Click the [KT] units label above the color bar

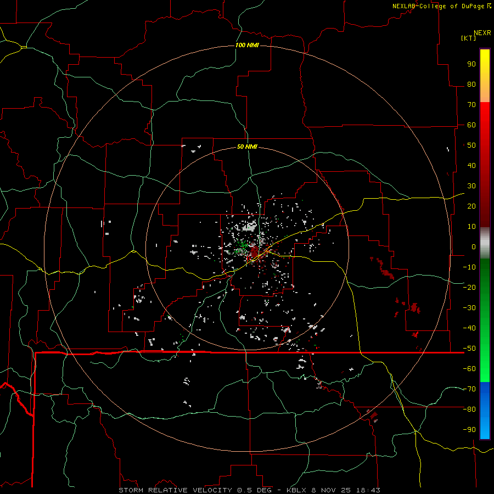point(468,38)
